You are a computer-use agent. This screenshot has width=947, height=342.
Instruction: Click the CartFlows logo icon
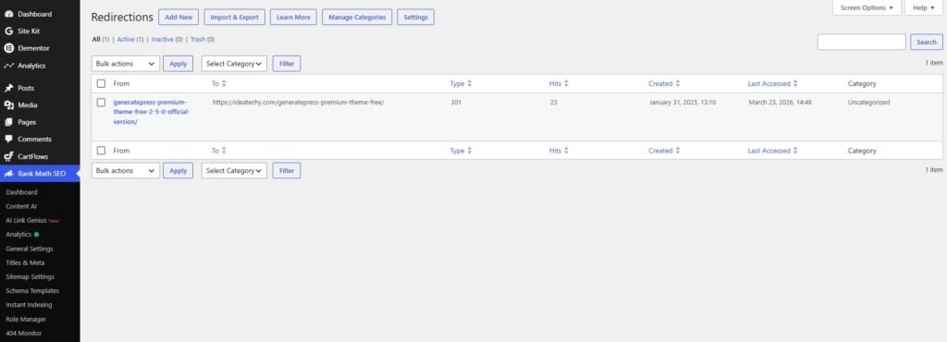coord(9,156)
